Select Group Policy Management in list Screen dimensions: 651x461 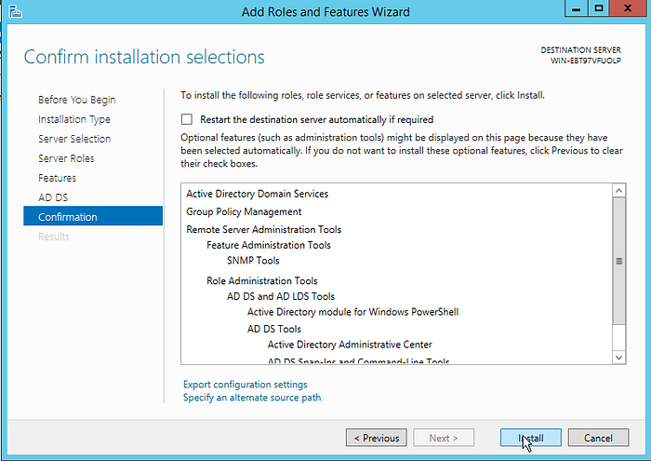pyautogui.click(x=244, y=211)
